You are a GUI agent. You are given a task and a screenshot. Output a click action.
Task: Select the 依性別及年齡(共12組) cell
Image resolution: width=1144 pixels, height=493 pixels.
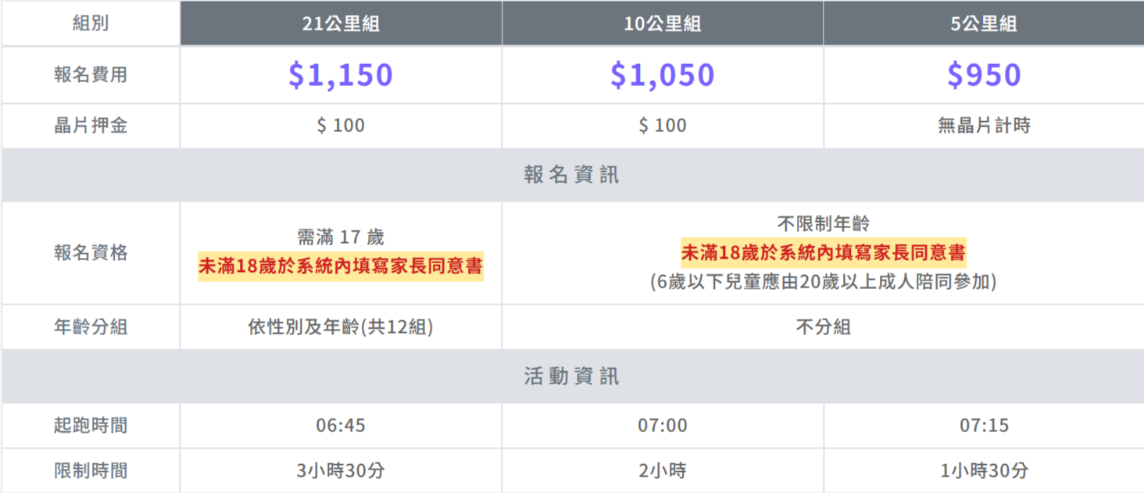[x=341, y=327]
